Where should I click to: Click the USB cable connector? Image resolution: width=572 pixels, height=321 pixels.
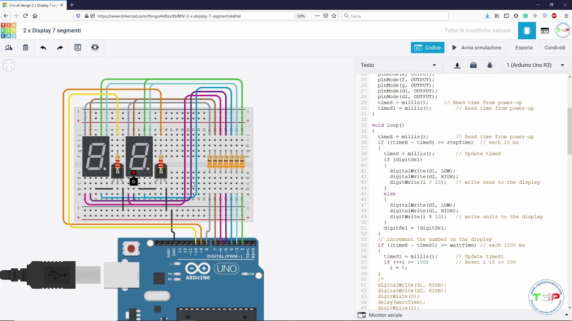[x=50, y=275]
